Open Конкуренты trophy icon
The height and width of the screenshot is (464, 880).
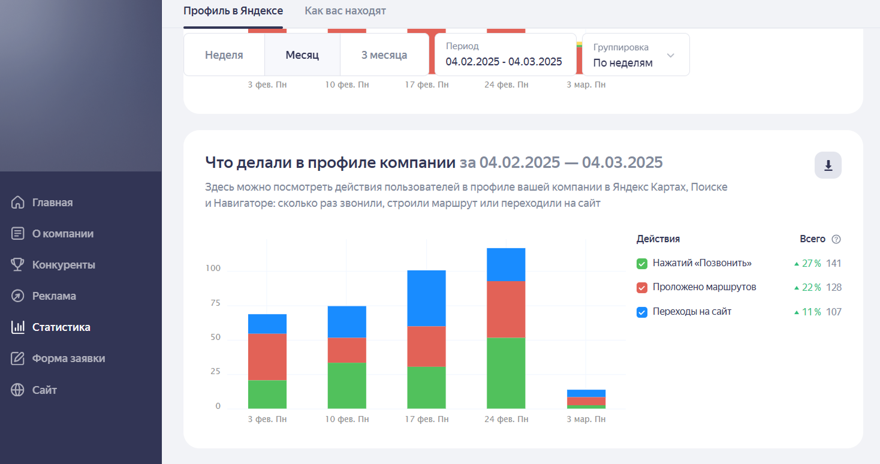[x=18, y=265]
